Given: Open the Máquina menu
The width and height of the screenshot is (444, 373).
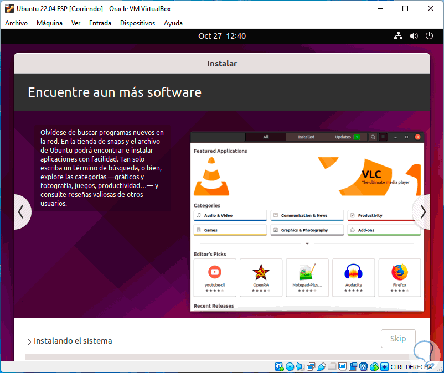Looking at the screenshot, I should tap(49, 23).
